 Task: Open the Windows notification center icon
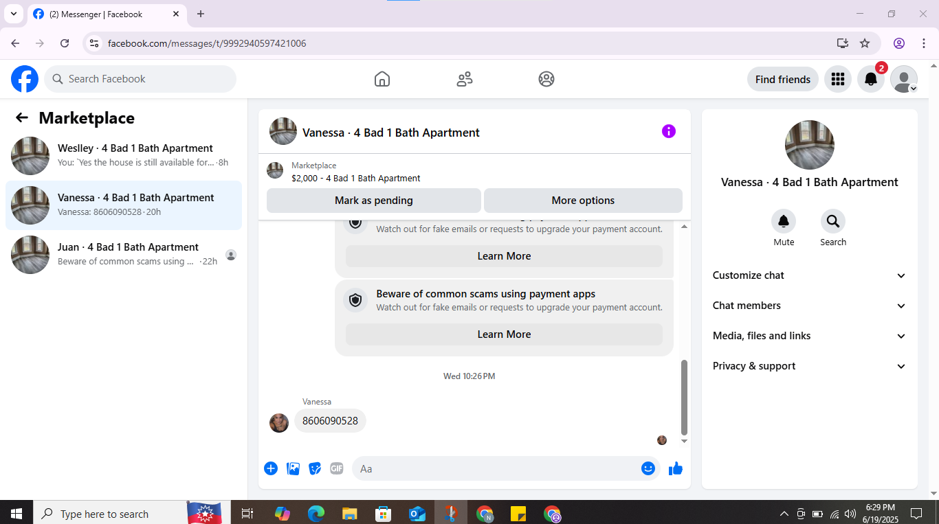coord(916,514)
